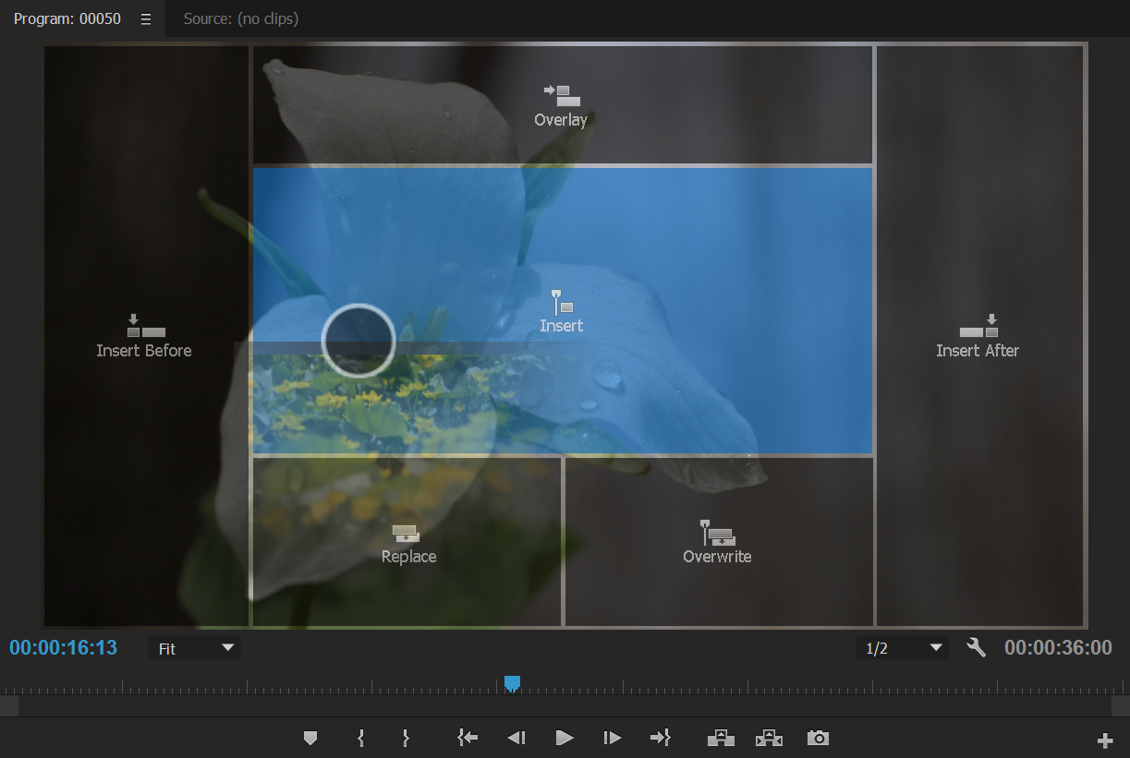Image resolution: width=1130 pixels, height=758 pixels.
Task: Click Go to Out Point
Action: 661,738
